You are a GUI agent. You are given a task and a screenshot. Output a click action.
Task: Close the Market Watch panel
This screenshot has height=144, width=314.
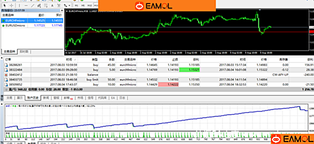[x=62, y=11]
